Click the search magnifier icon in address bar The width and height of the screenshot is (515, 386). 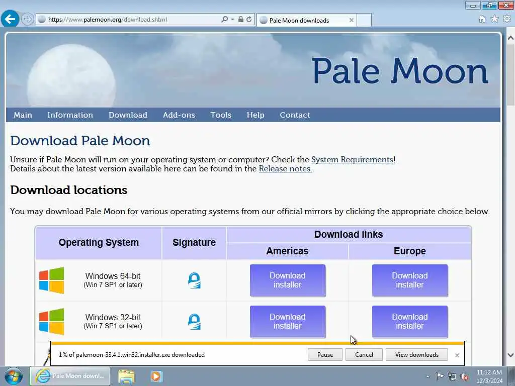(x=224, y=20)
